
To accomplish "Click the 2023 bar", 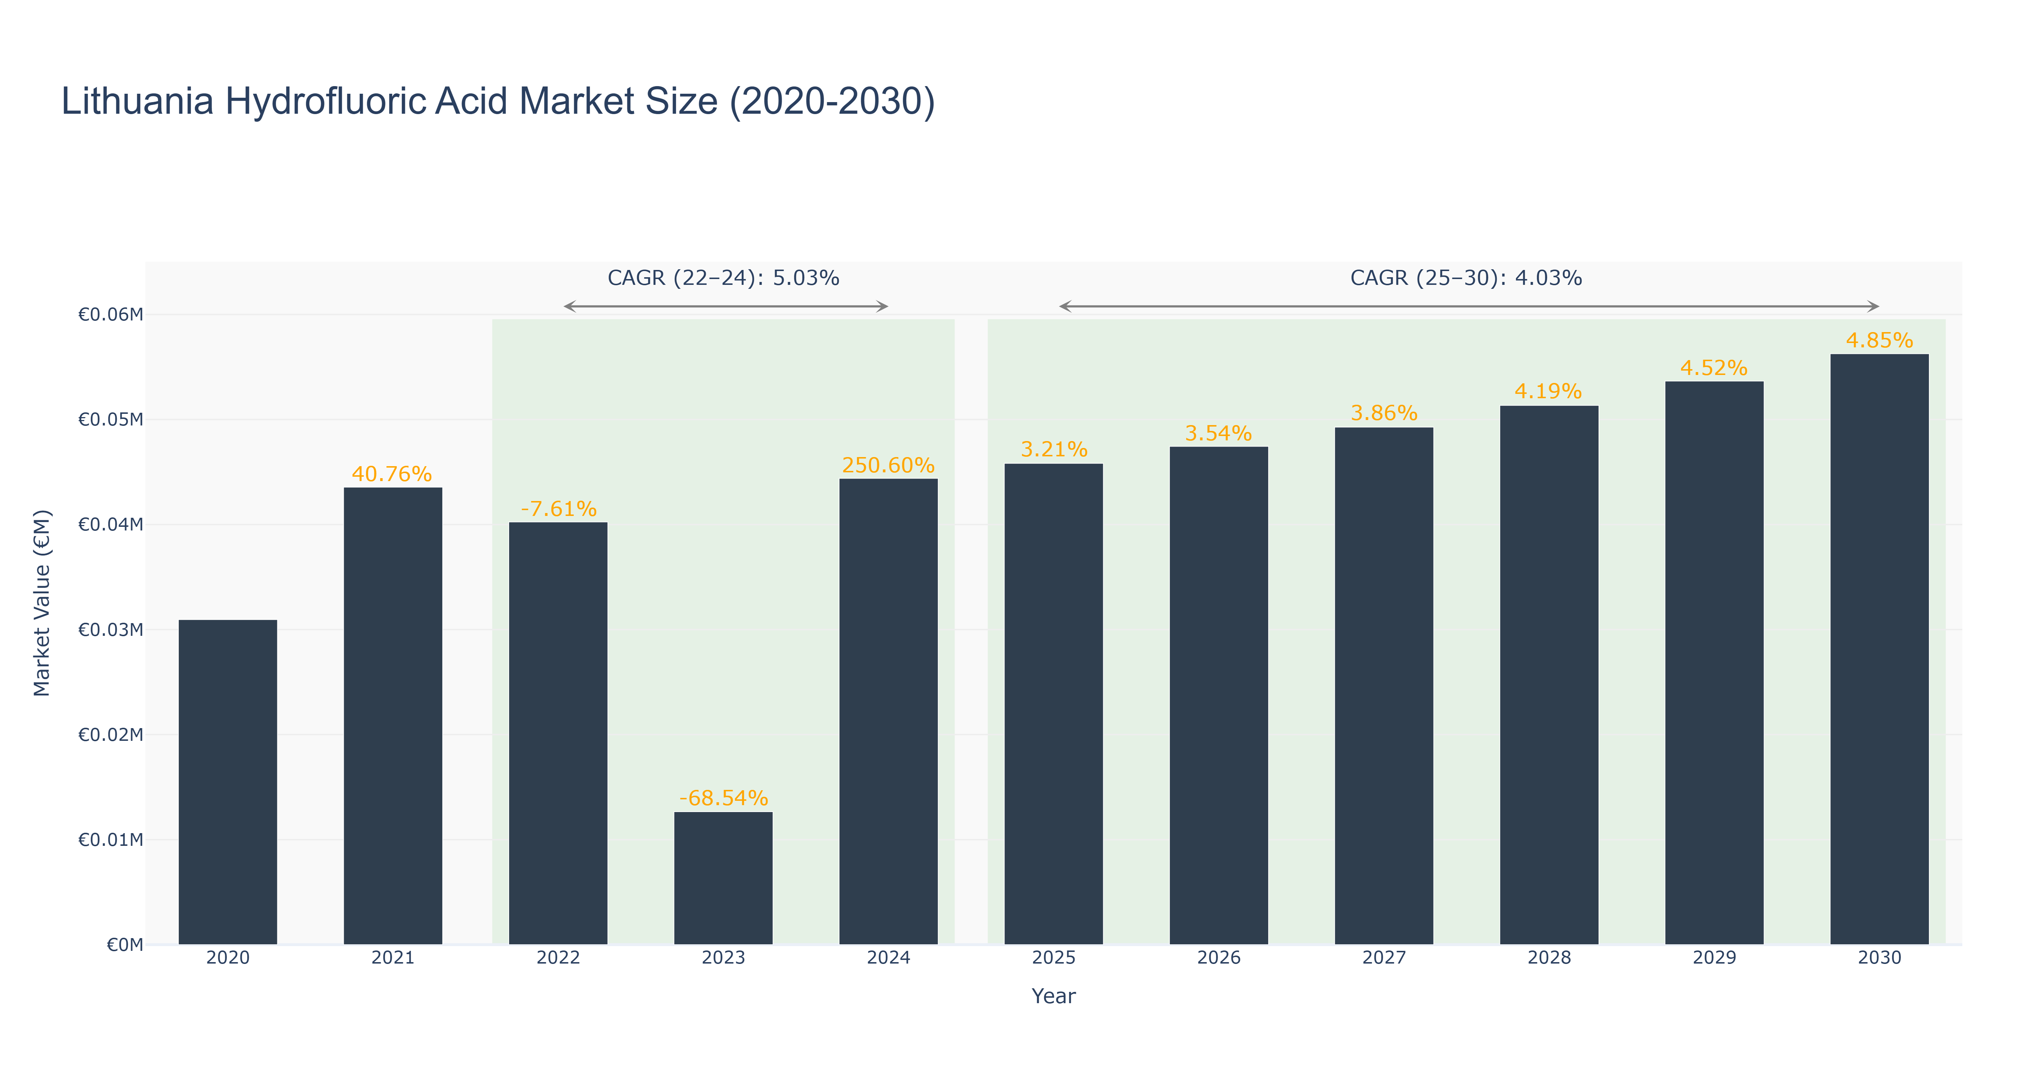I will 723,878.
